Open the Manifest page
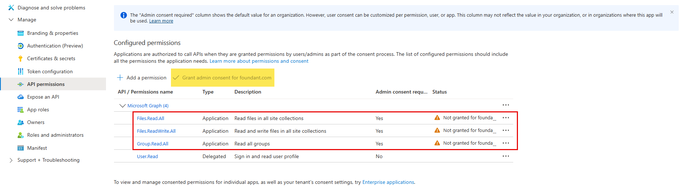This screenshot has height=194, width=686. click(37, 148)
